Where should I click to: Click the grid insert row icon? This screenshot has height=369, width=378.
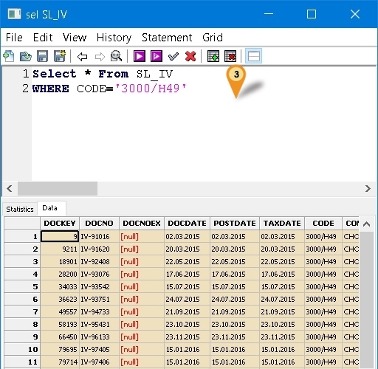(x=213, y=56)
